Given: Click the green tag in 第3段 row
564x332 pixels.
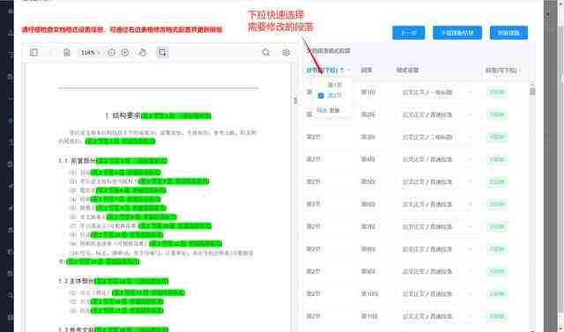Looking at the screenshot, I should [497, 137].
